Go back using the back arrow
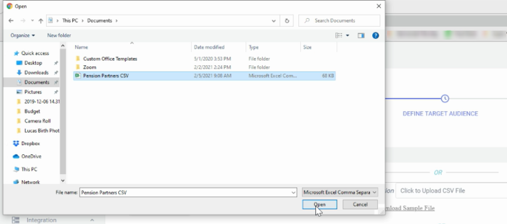This screenshot has width=507, height=224. [11, 20]
